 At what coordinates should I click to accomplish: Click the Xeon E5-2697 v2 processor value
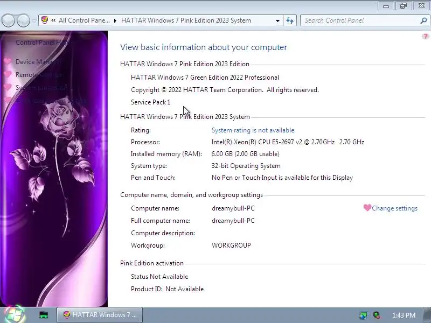288,142
